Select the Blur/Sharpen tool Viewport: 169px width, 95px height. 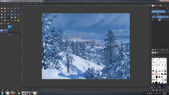5,23
